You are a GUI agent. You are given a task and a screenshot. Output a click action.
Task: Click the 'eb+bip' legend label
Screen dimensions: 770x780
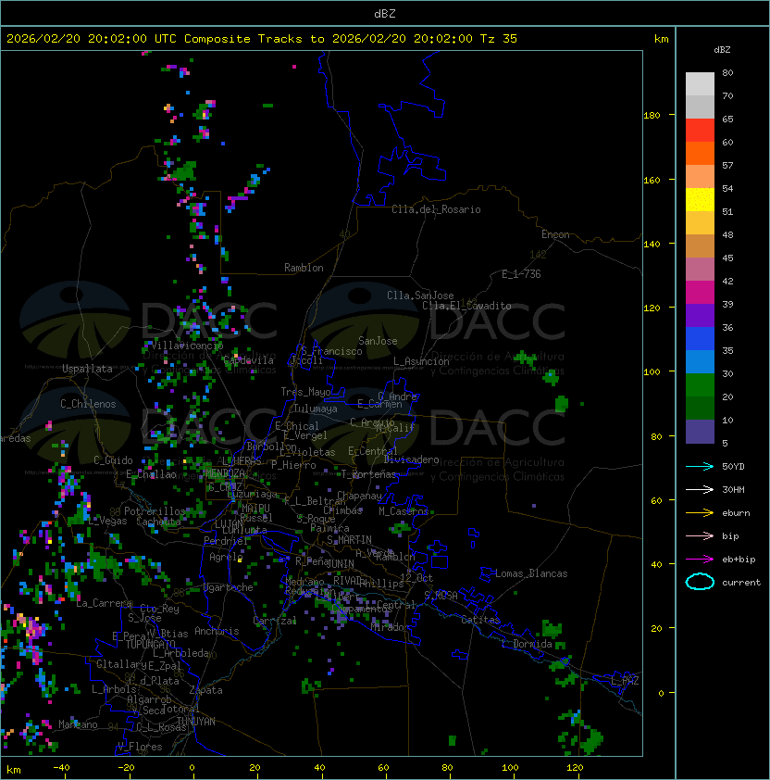coord(739,560)
